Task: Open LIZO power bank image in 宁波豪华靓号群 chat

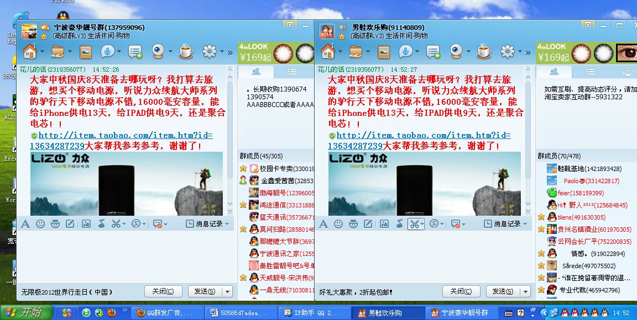Action: click(x=126, y=184)
